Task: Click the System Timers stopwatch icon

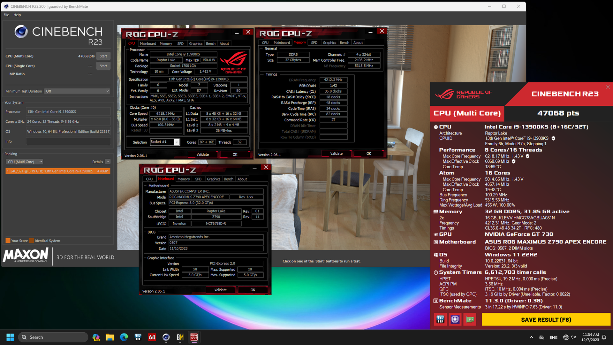Action: point(436,272)
